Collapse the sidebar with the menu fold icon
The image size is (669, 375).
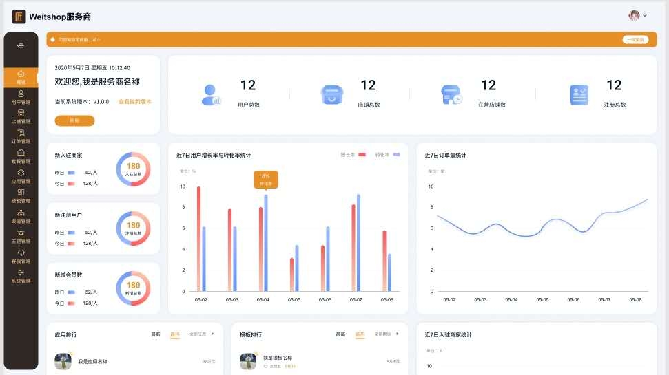pos(21,45)
